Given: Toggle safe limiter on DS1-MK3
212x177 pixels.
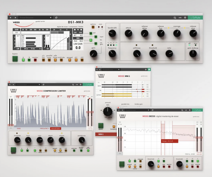Looking at the screenshot, I should point(55,60).
